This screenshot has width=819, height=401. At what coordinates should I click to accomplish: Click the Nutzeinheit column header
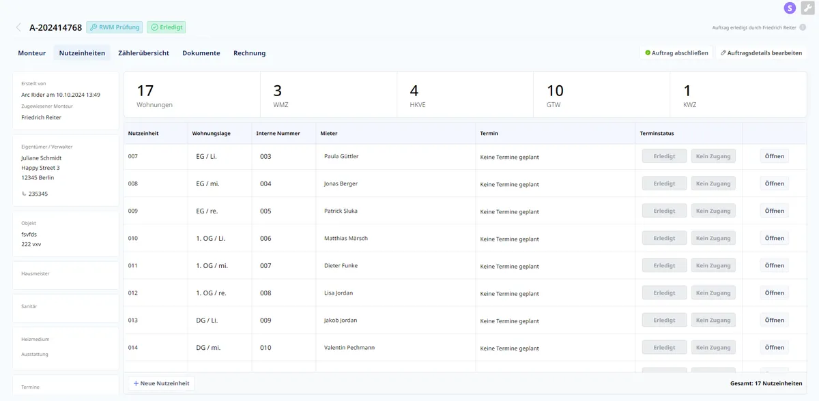(143, 134)
